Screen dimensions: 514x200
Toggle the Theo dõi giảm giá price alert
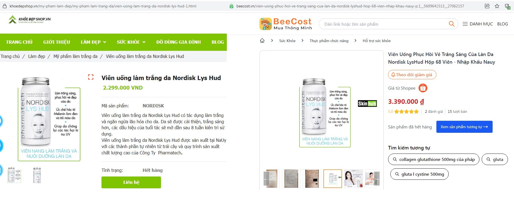point(412,75)
